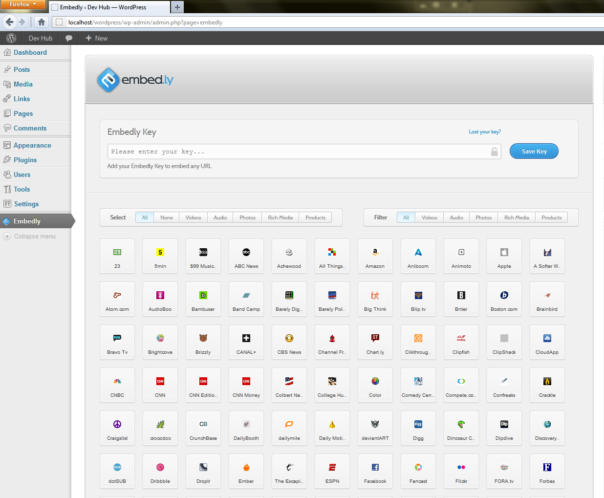Toggle the Amazon service tile
This screenshot has height=498, width=604.
(x=375, y=256)
